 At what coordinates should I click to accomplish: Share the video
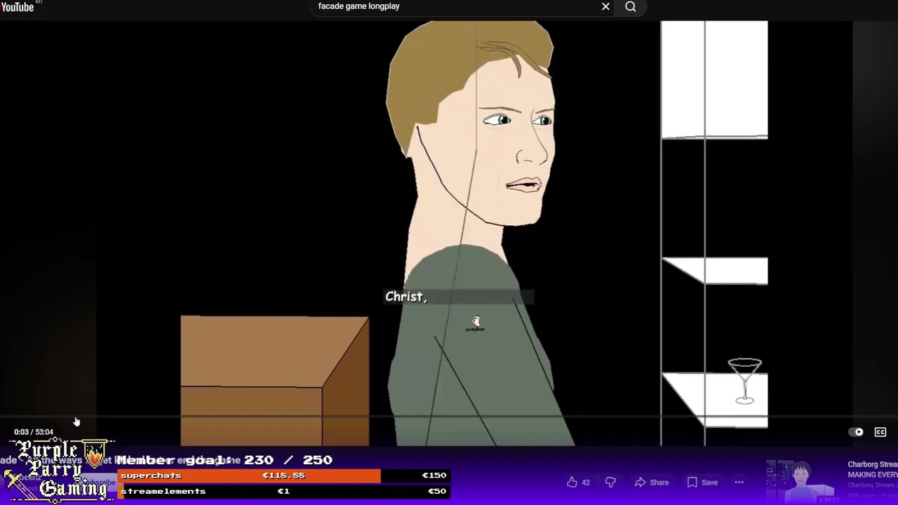point(652,483)
